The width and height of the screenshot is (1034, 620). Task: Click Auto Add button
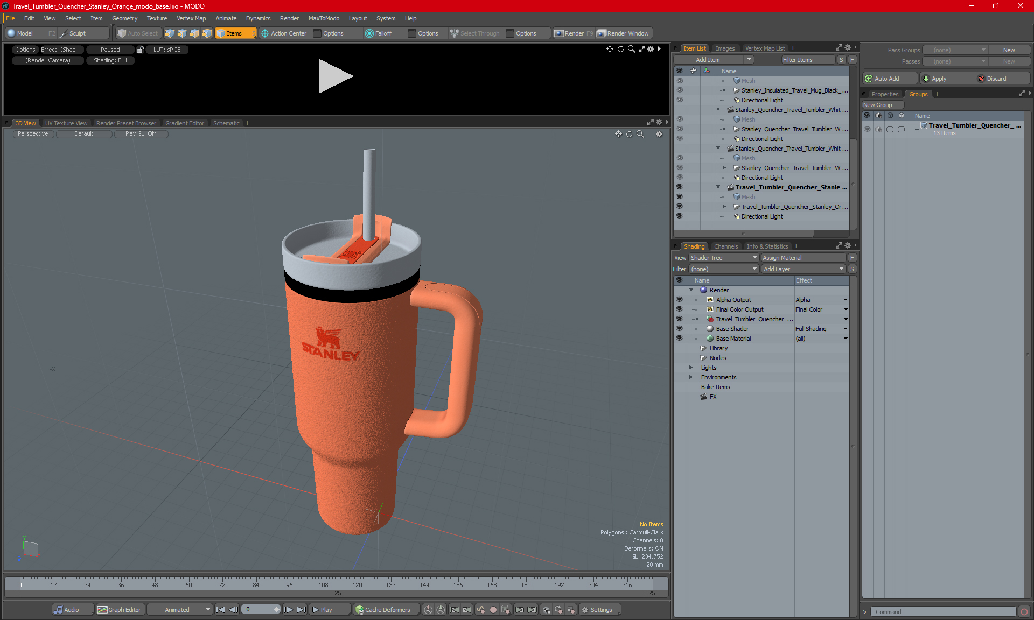(x=890, y=79)
